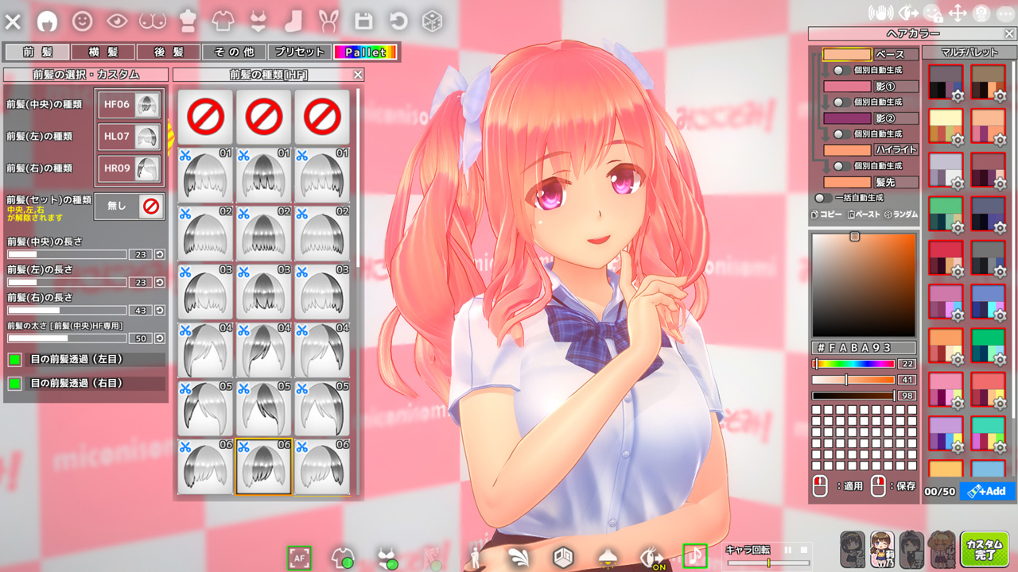Image resolution: width=1018 pixels, height=572 pixels.
Task: Open 前髪(中央)の種類 HF06 selector
Action: (129, 105)
